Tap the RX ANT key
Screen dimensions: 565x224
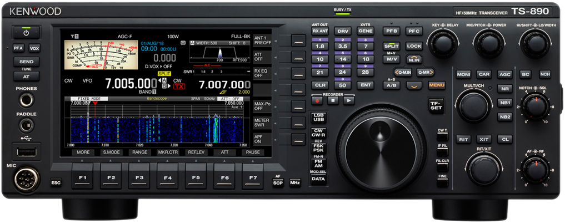click(x=319, y=31)
